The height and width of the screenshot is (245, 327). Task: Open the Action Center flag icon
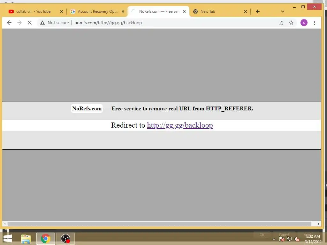tap(282, 239)
